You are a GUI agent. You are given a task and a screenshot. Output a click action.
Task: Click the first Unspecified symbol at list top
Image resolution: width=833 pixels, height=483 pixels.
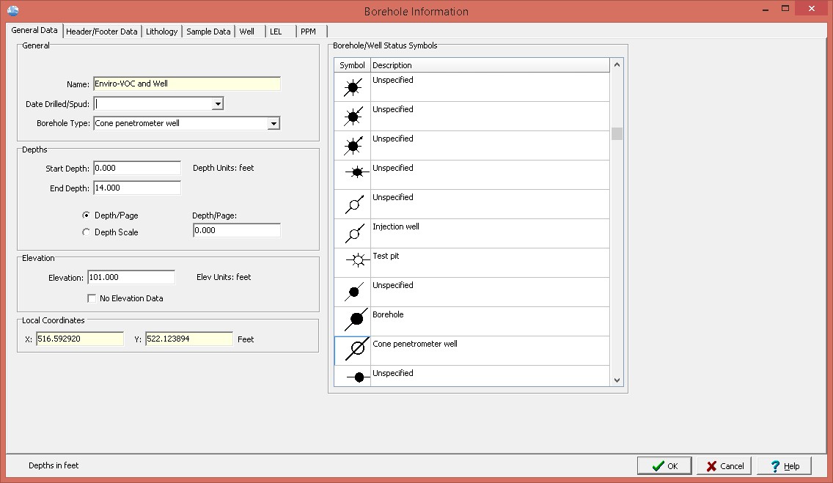(x=353, y=87)
